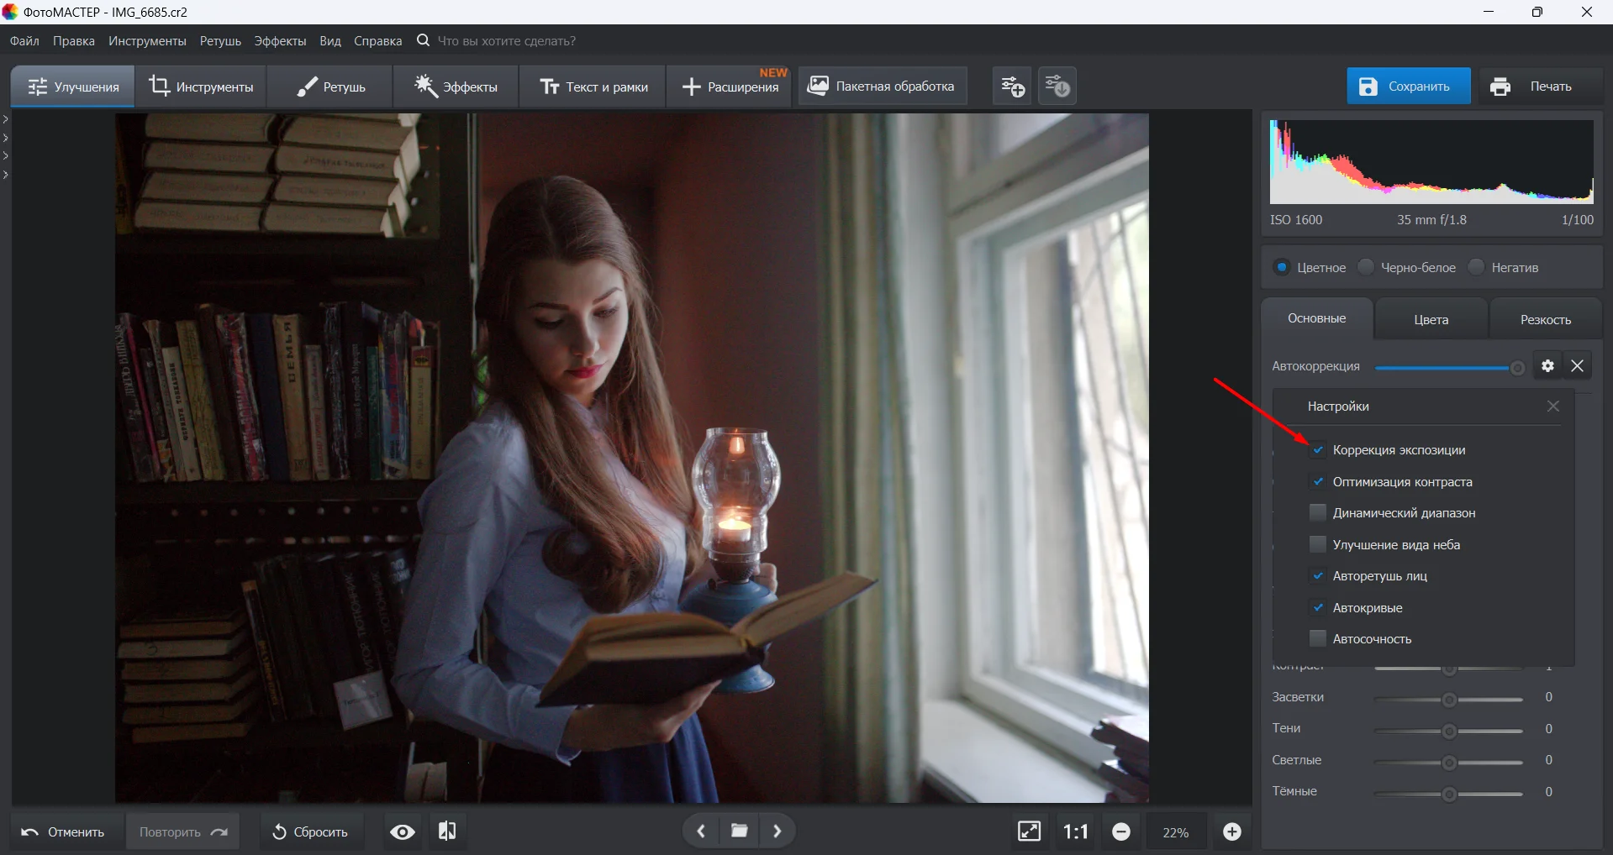Image resolution: width=1613 pixels, height=855 pixels.
Task: Open the Улучшения toolbar tab
Action: coord(73,87)
